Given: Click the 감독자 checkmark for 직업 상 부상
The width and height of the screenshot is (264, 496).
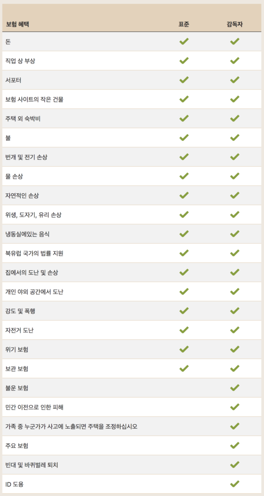Looking at the screenshot, I should (x=235, y=61).
